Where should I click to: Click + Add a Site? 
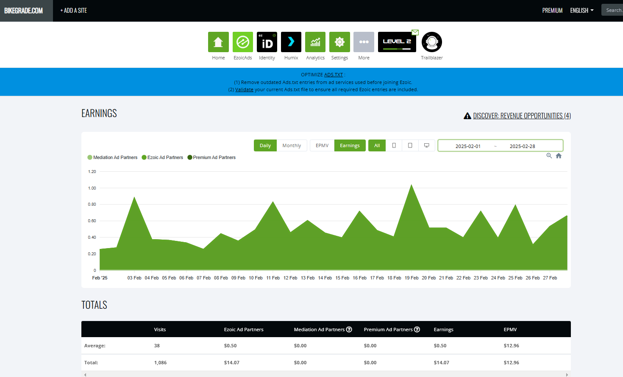[x=74, y=11]
